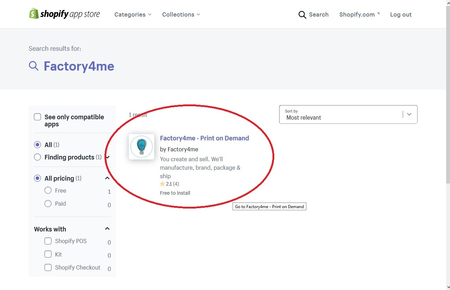Image resolution: width=450 pixels, height=290 pixels.
Task: Check See only compatible apps
Action: 37,117
